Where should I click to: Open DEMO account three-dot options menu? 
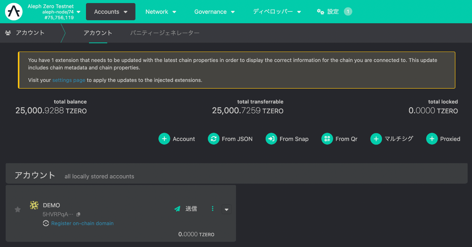point(212,209)
